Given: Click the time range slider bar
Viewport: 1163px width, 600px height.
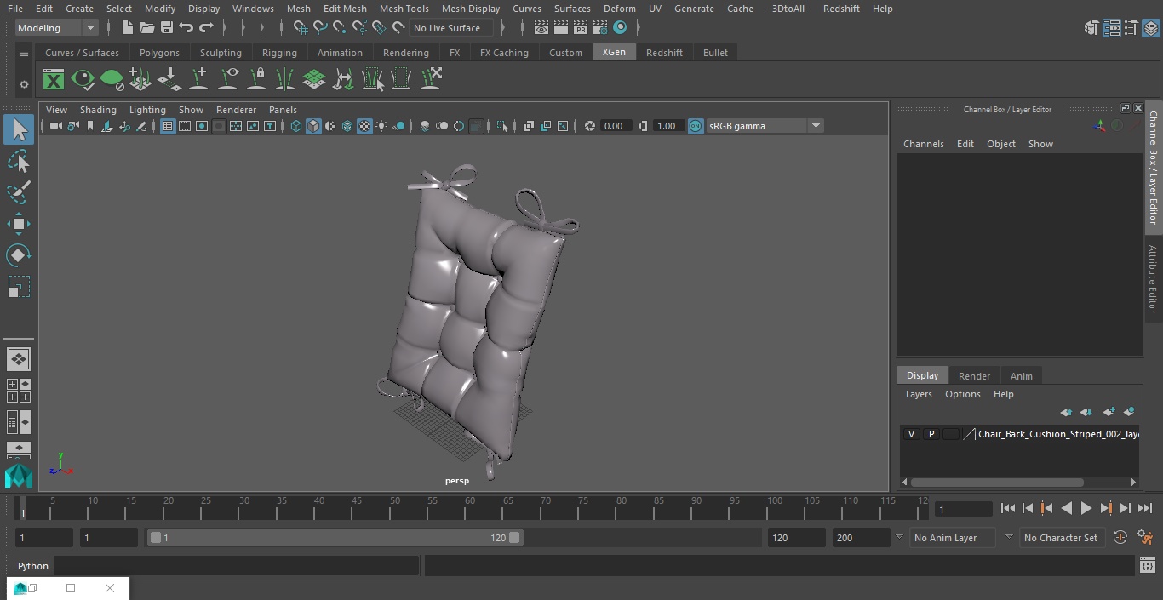Looking at the screenshot, I should point(335,538).
